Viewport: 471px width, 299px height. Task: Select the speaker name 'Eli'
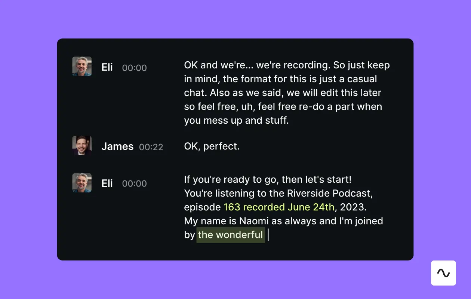[107, 68]
